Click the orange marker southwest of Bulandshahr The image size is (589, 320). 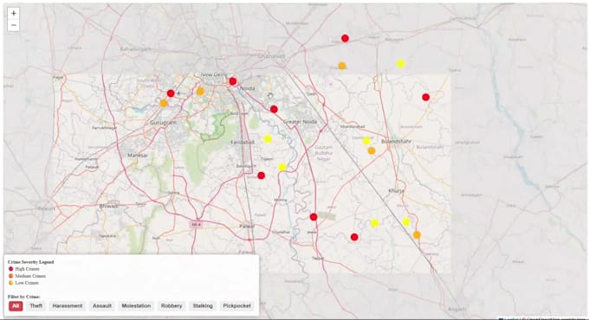point(372,150)
